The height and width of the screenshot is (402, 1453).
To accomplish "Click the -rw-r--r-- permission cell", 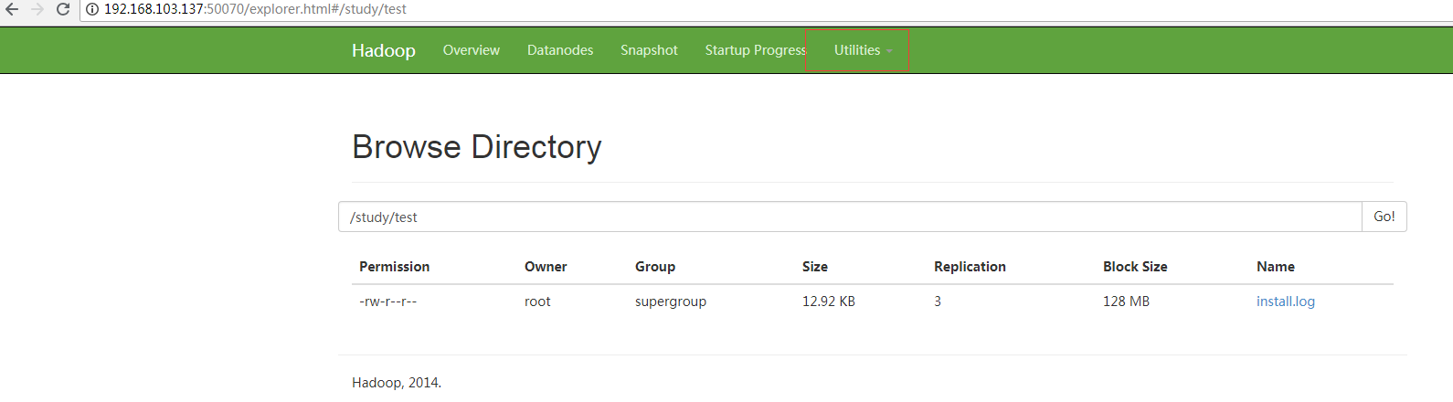I will click(388, 301).
